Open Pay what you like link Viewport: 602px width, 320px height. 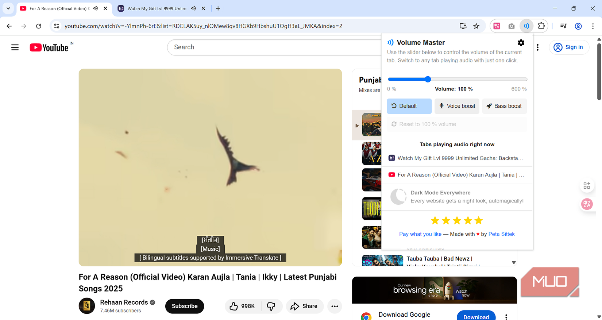tap(420, 234)
